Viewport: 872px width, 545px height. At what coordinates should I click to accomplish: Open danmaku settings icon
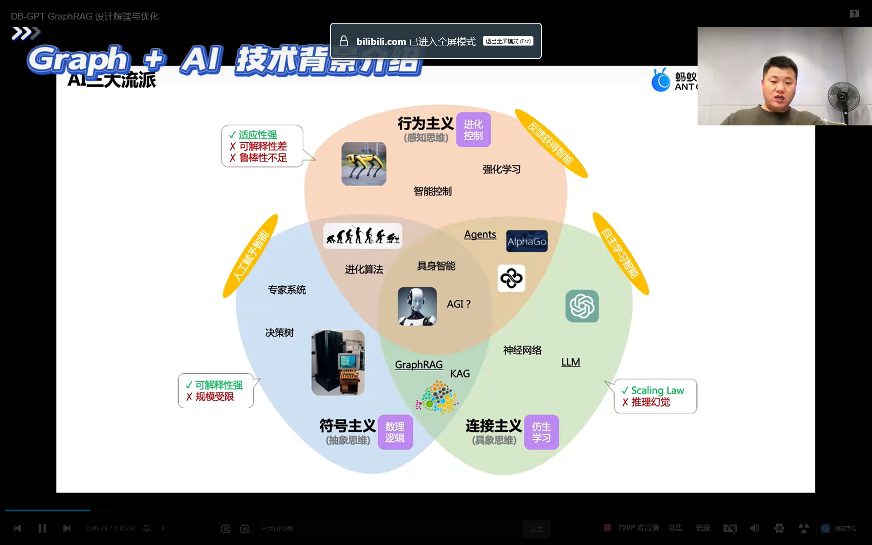coord(245,529)
